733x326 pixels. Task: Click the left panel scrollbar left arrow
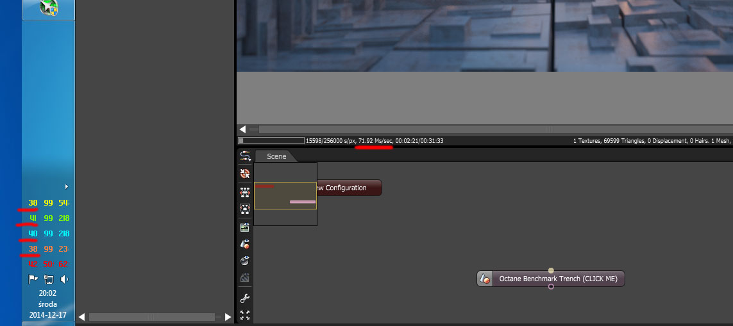[82, 317]
